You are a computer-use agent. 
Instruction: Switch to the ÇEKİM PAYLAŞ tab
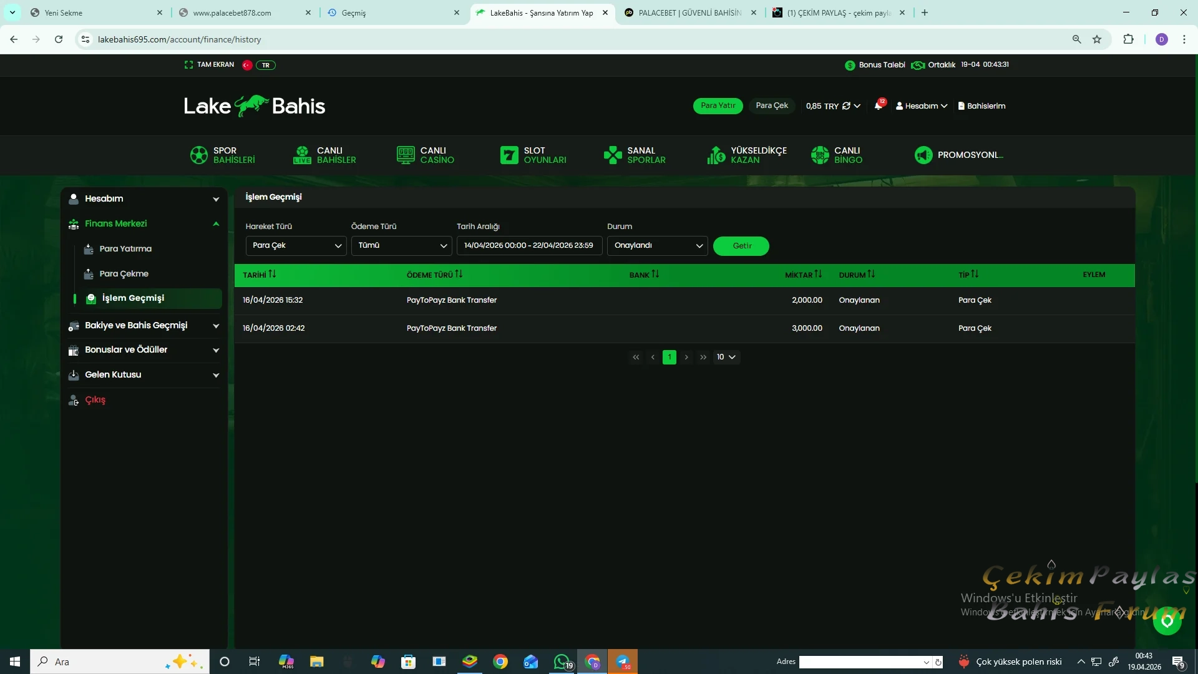pyautogui.click(x=839, y=12)
